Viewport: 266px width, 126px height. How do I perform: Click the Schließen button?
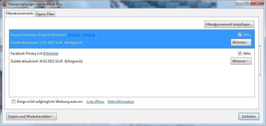tap(249, 116)
